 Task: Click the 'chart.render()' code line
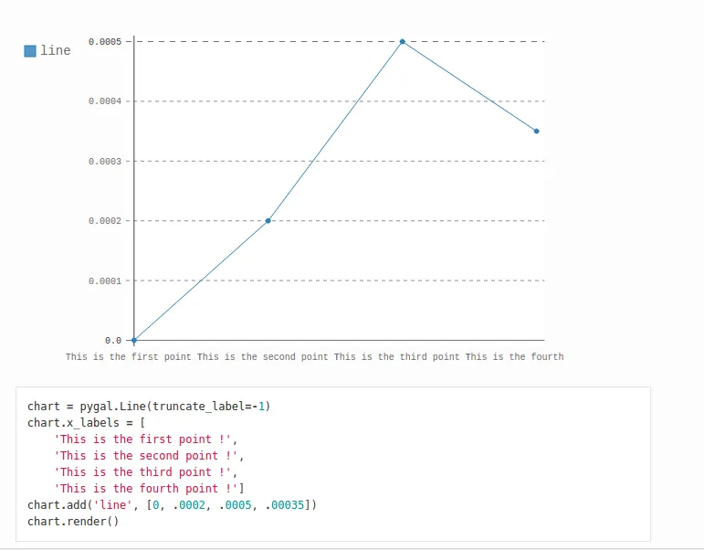(73, 522)
